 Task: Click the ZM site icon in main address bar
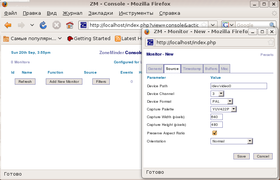point(83,25)
